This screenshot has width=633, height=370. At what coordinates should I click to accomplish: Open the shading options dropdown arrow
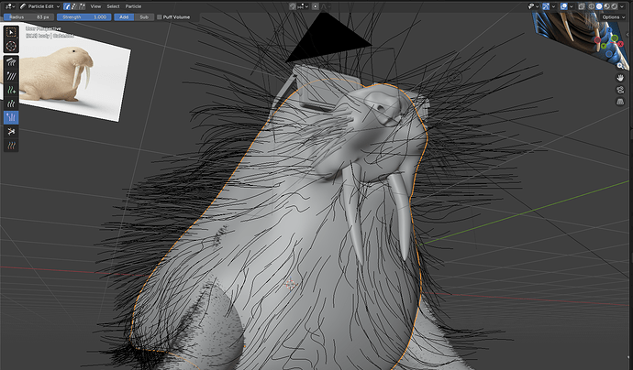click(x=622, y=6)
